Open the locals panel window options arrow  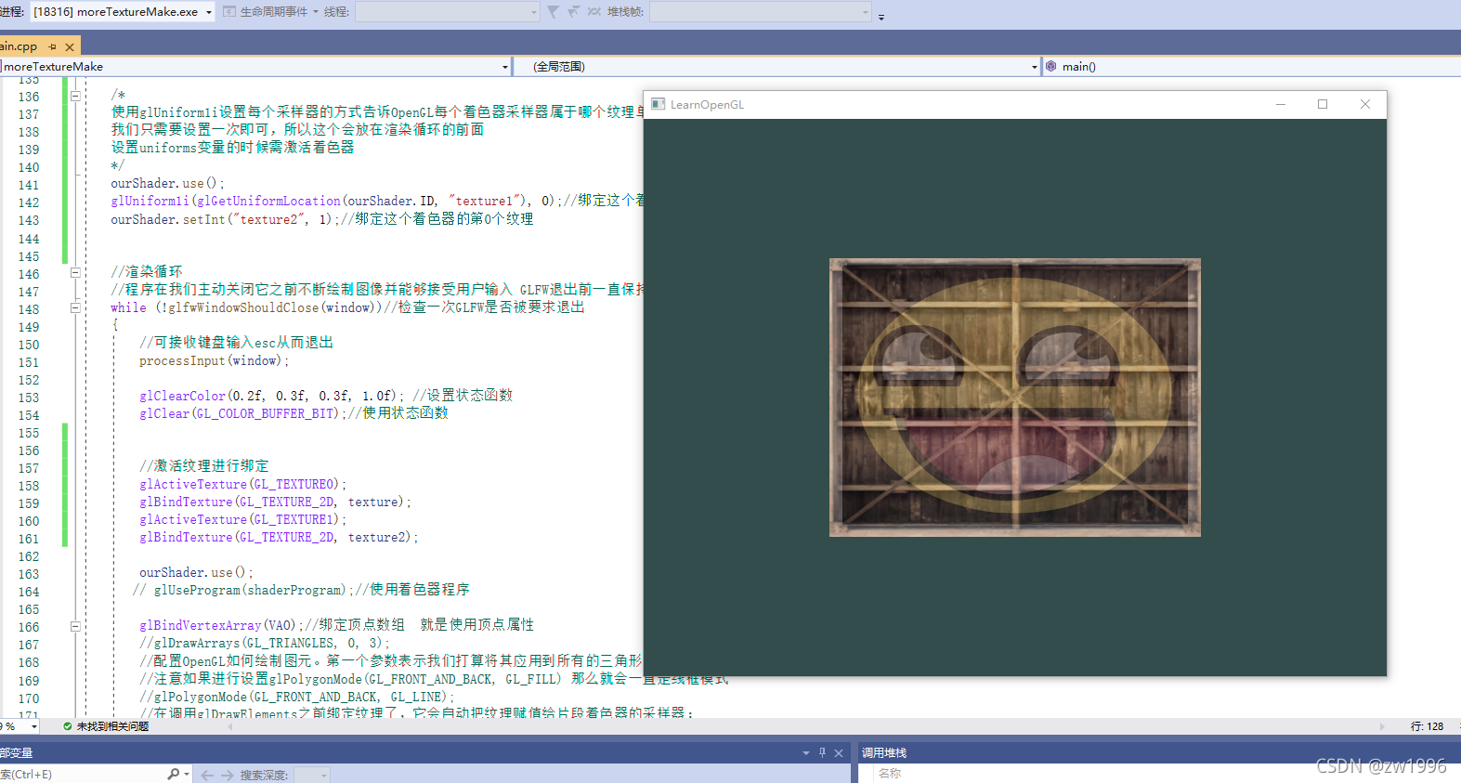(x=805, y=753)
